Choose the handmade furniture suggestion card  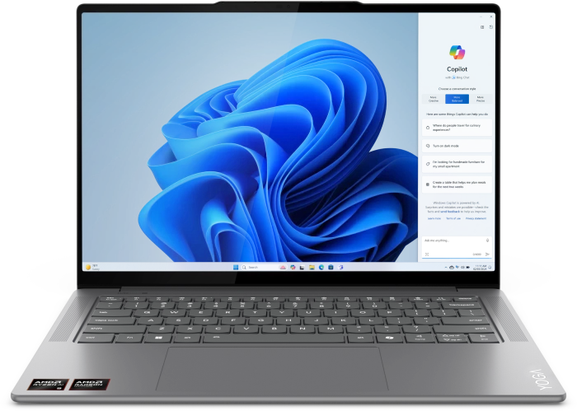[x=457, y=164]
